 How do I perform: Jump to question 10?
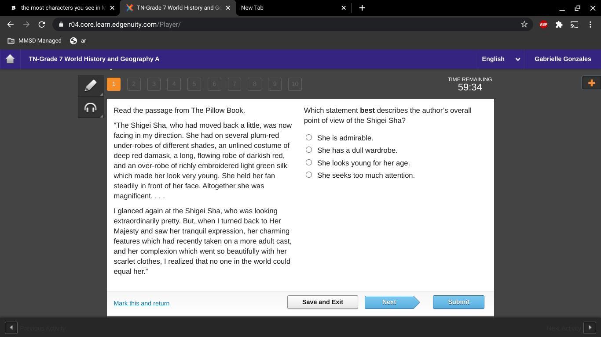[x=295, y=84]
